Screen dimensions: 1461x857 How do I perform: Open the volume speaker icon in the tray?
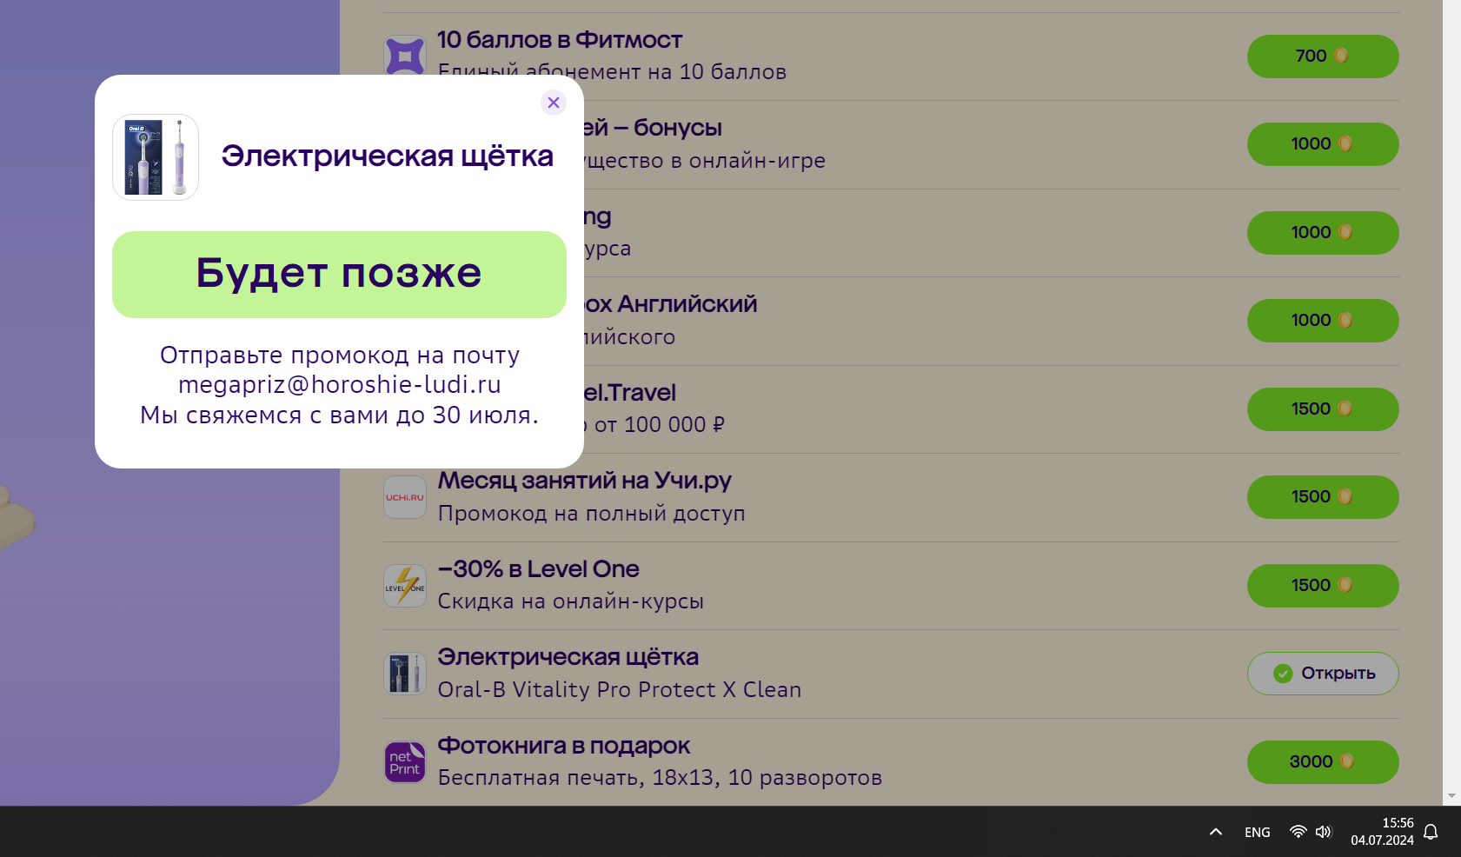(x=1324, y=832)
